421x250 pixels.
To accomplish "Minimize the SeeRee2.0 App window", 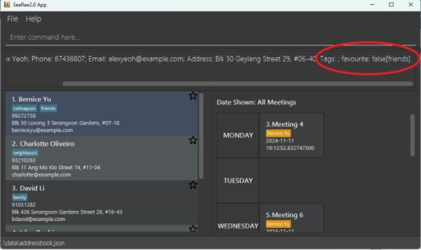I will (x=372, y=4).
